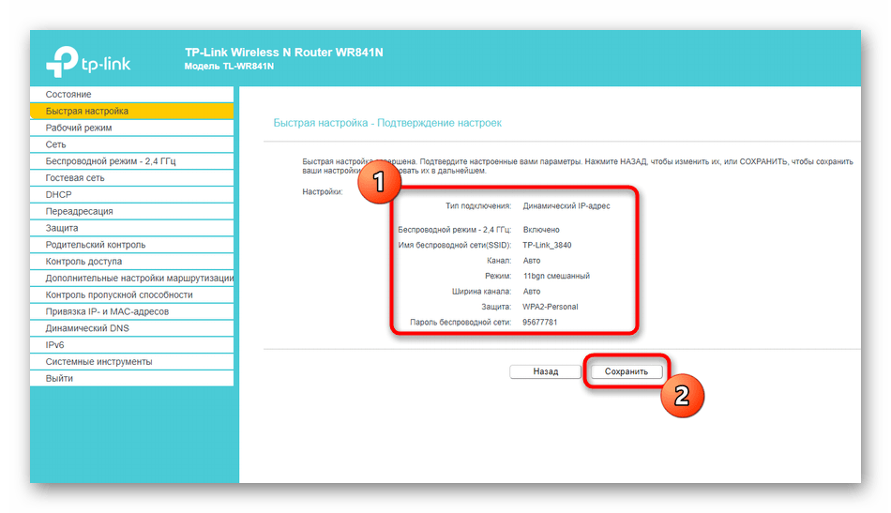Image resolution: width=891 pixels, height=513 pixels.
Task: Click the Назад button
Action: tap(545, 371)
